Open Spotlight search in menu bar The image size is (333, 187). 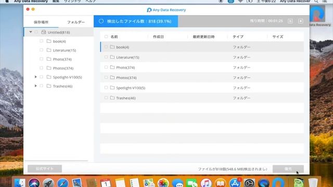(x=316, y=2)
